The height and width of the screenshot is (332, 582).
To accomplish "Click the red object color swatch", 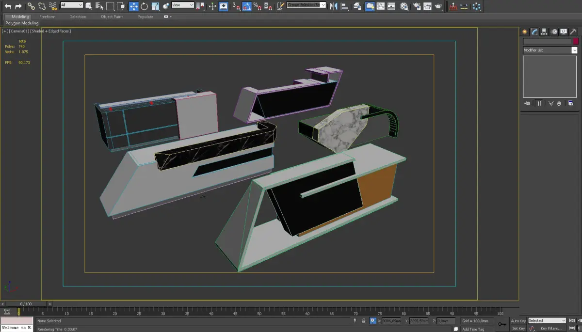I will coord(576,42).
